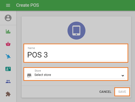Click the storefront icon beside Store
Viewport: 135px width, 102px height.
click(29, 75)
